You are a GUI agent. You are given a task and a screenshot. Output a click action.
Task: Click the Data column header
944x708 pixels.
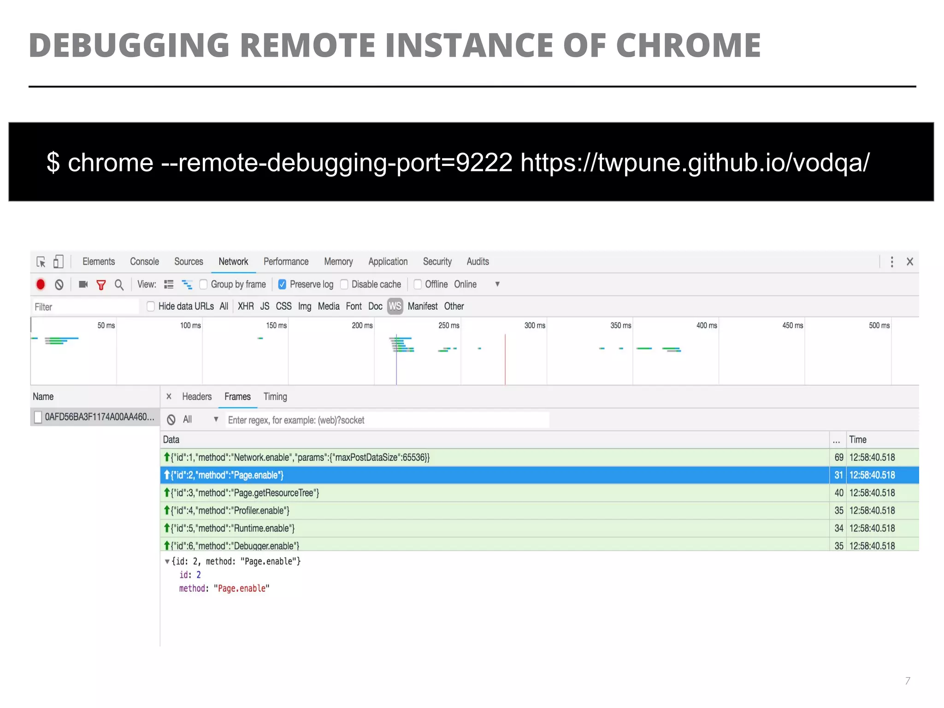click(495, 440)
